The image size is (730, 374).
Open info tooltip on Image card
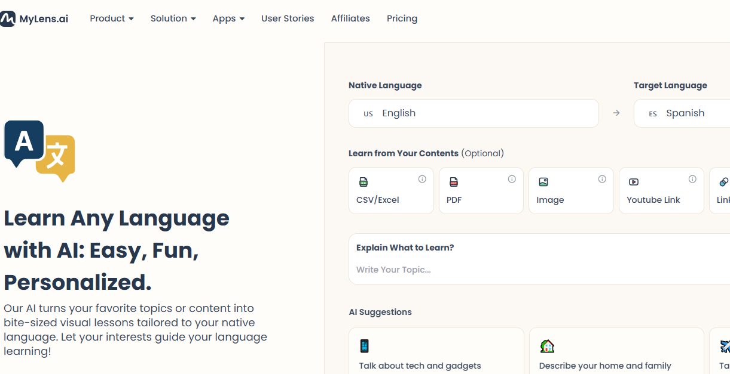point(602,179)
